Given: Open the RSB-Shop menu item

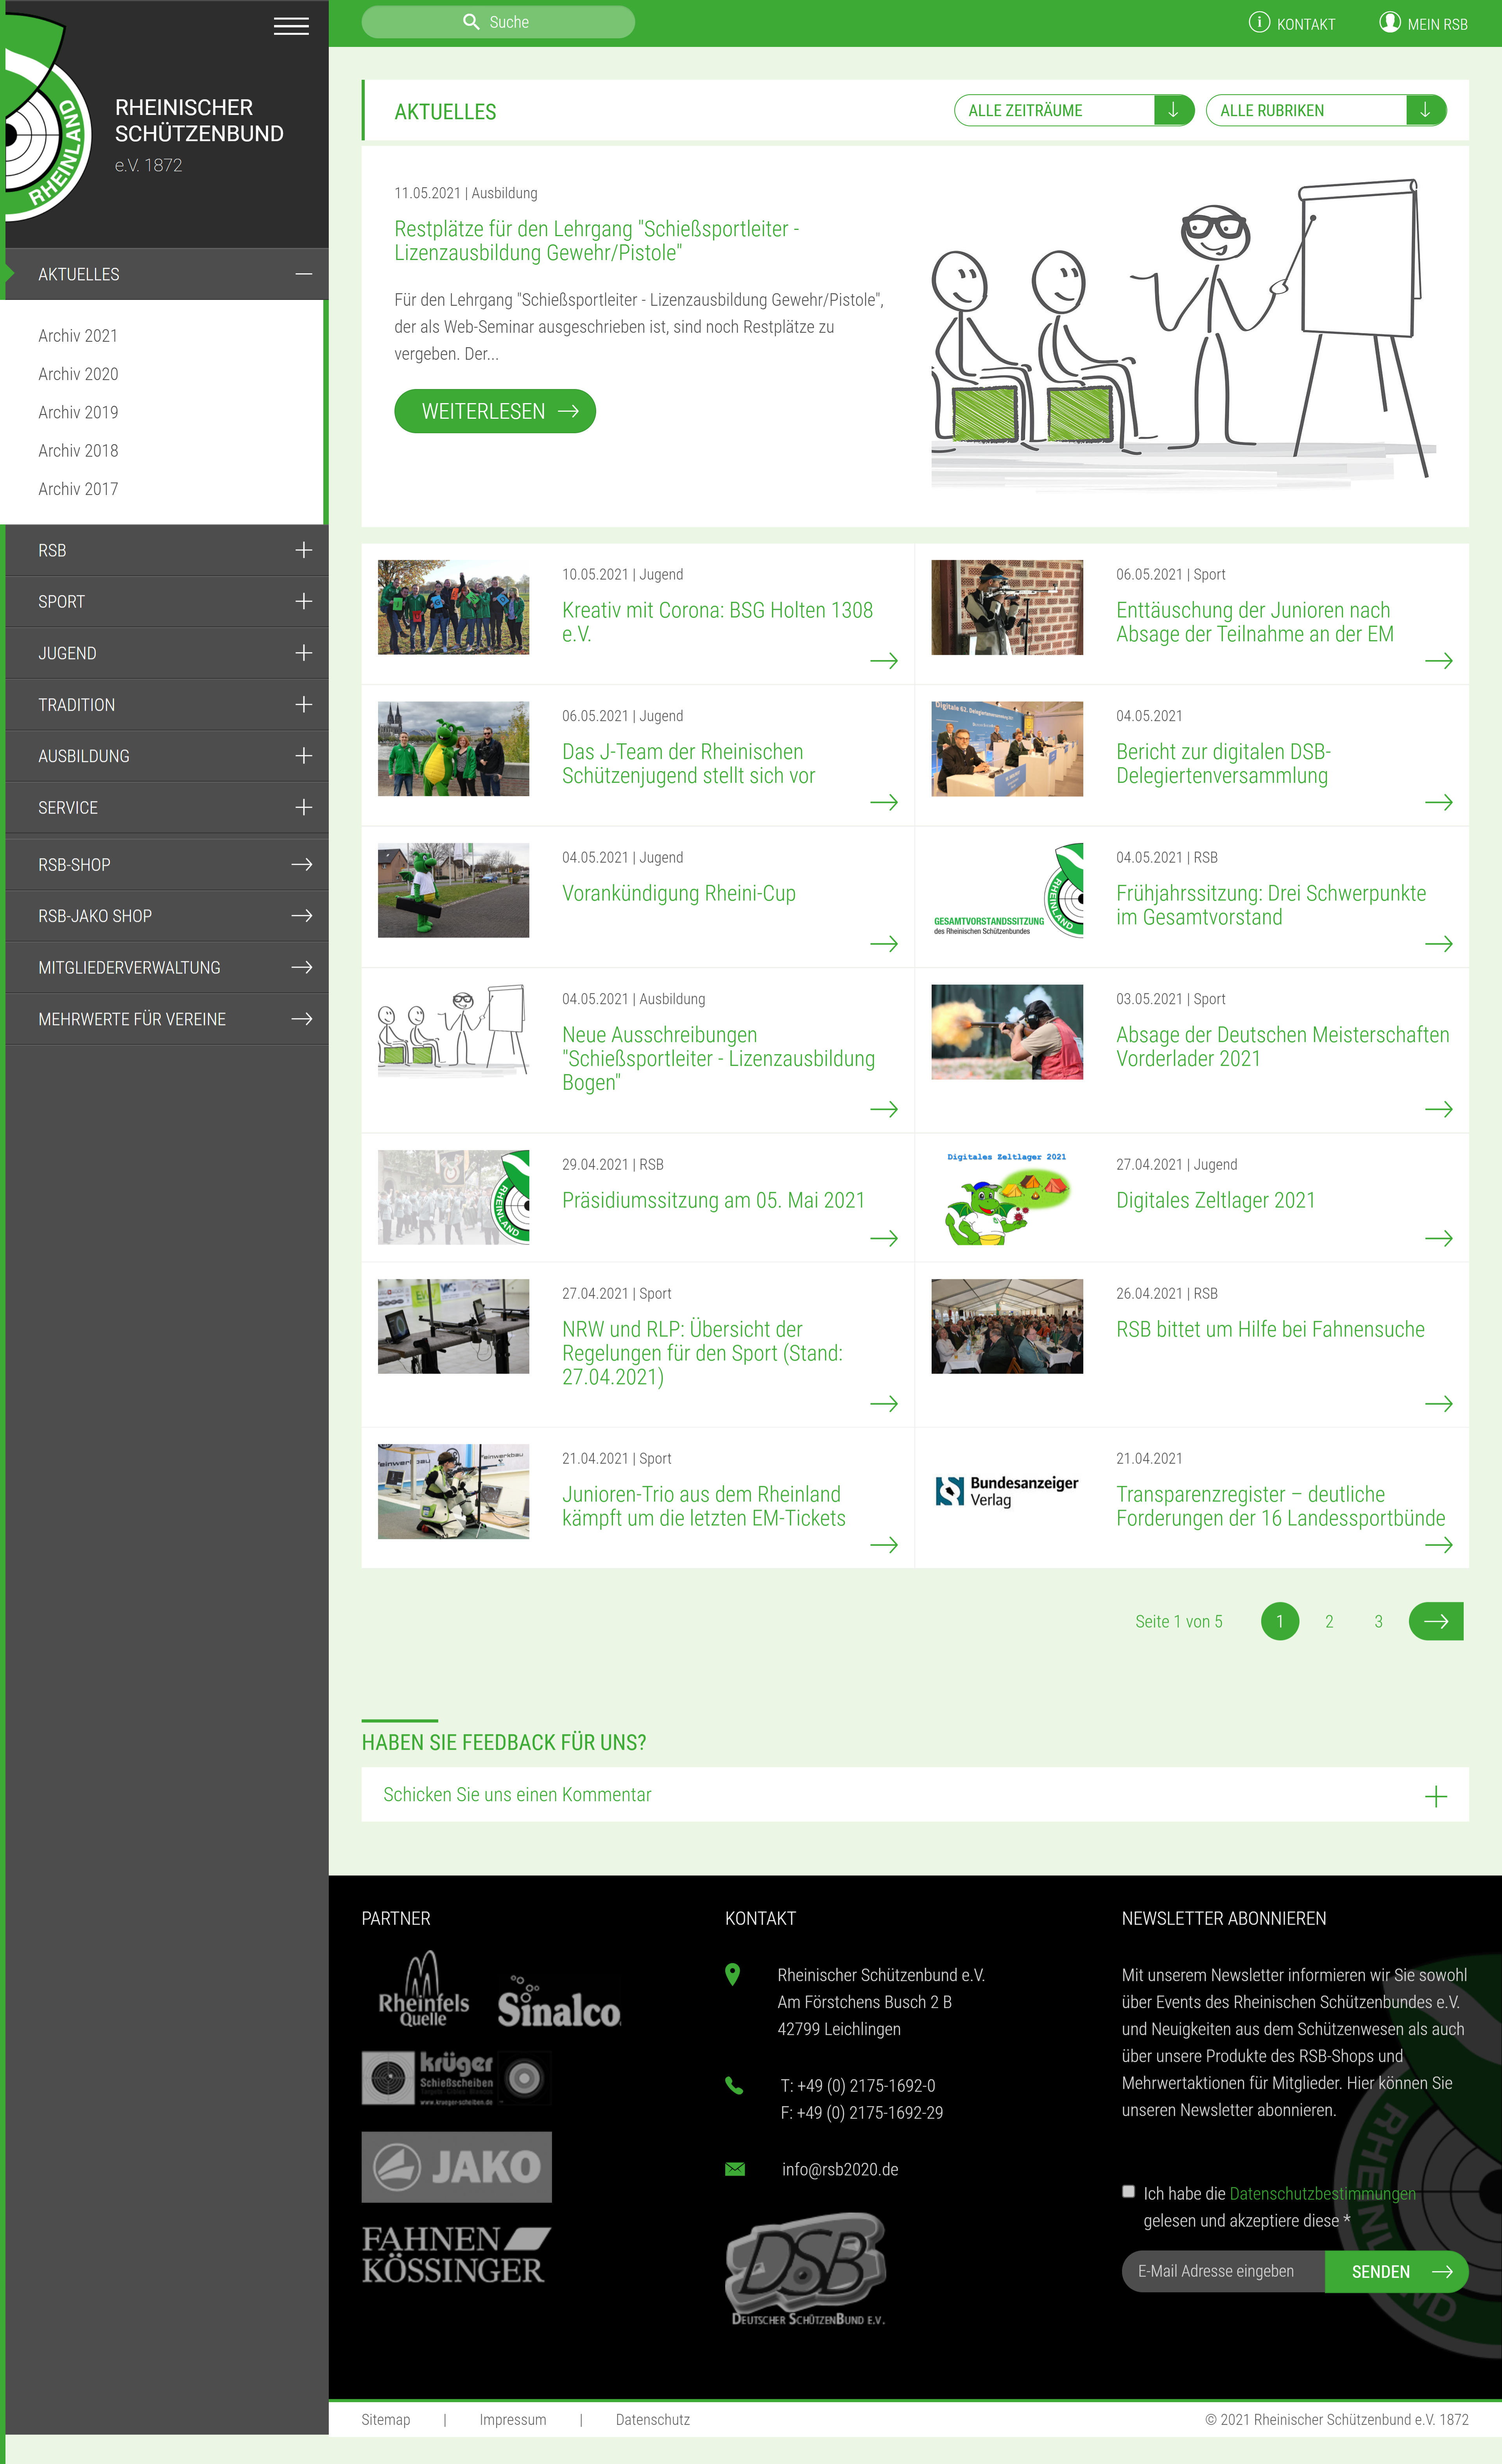Looking at the screenshot, I should (167, 864).
